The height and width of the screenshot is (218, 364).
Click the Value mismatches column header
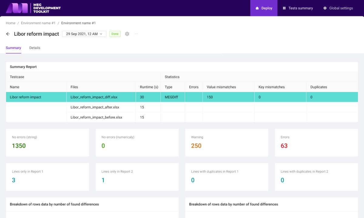tap(221, 87)
